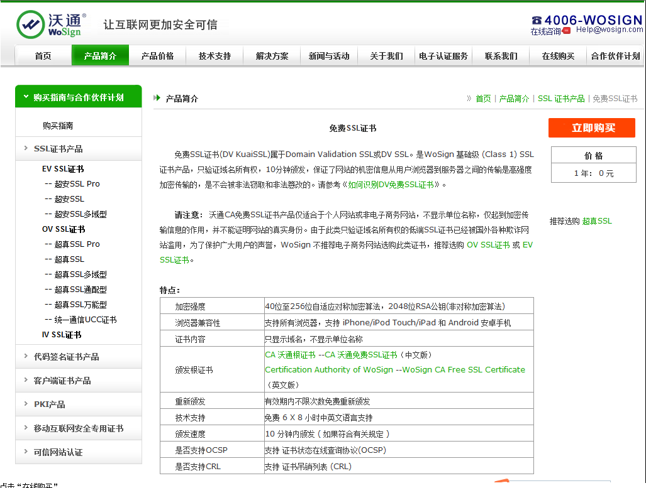Click the 产品简介 breadcrumb link

[514, 99]
